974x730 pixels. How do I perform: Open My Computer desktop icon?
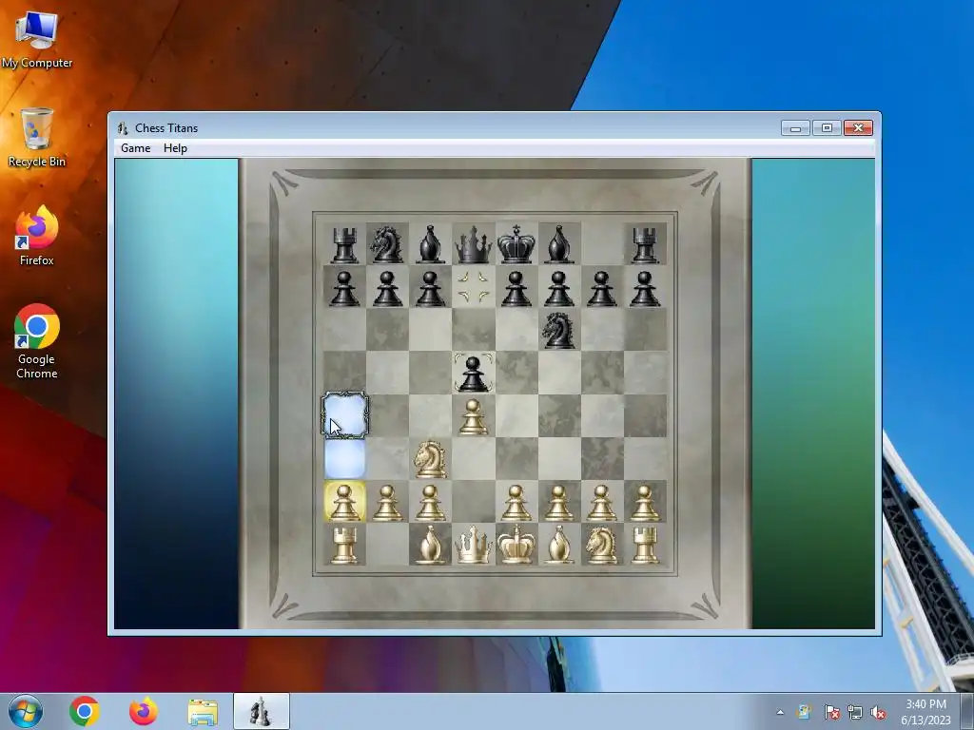[x=37, y=40]
